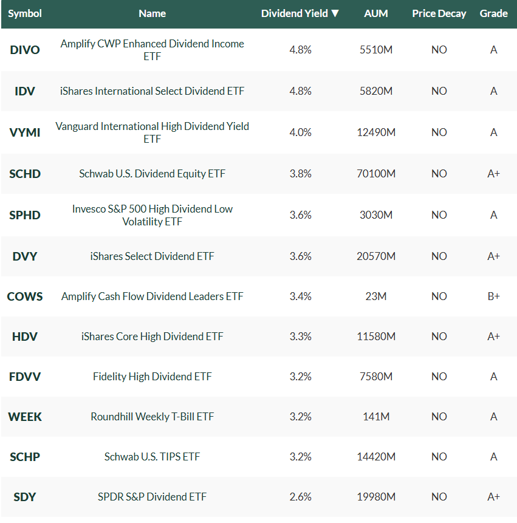Click the 3.8% dividend yield value
This screenshot has width=517, height=523.
pos(300,174)
